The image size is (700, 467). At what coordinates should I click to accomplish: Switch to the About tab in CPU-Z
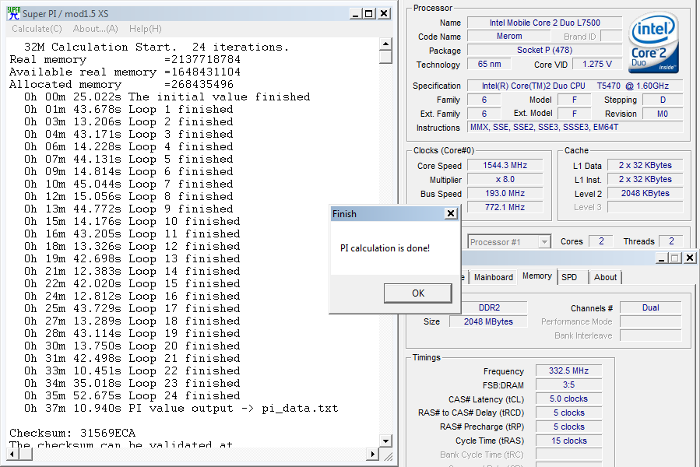click(x=605, y=277)
